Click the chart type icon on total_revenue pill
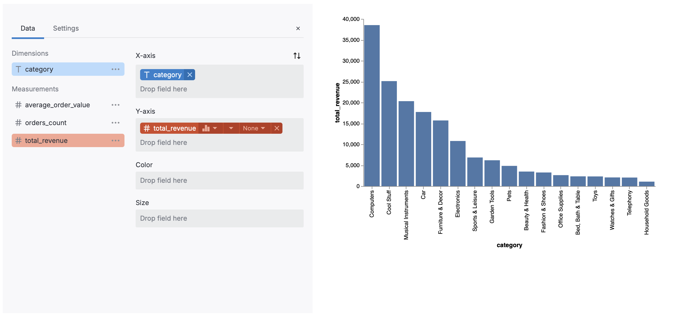 (x=206, y=128)
